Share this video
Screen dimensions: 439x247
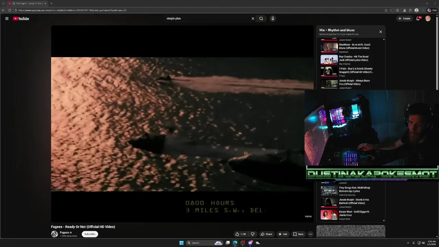(x=266, y=234)
